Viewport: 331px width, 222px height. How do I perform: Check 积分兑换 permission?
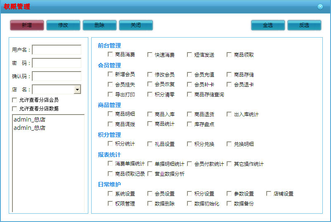(x=189, y=144)
